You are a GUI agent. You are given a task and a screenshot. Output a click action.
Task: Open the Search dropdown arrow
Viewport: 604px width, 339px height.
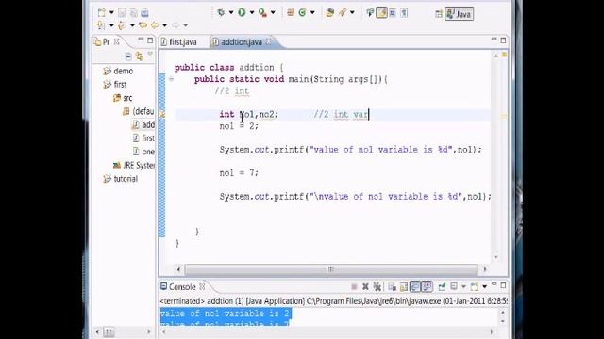(x=352, y=12)
